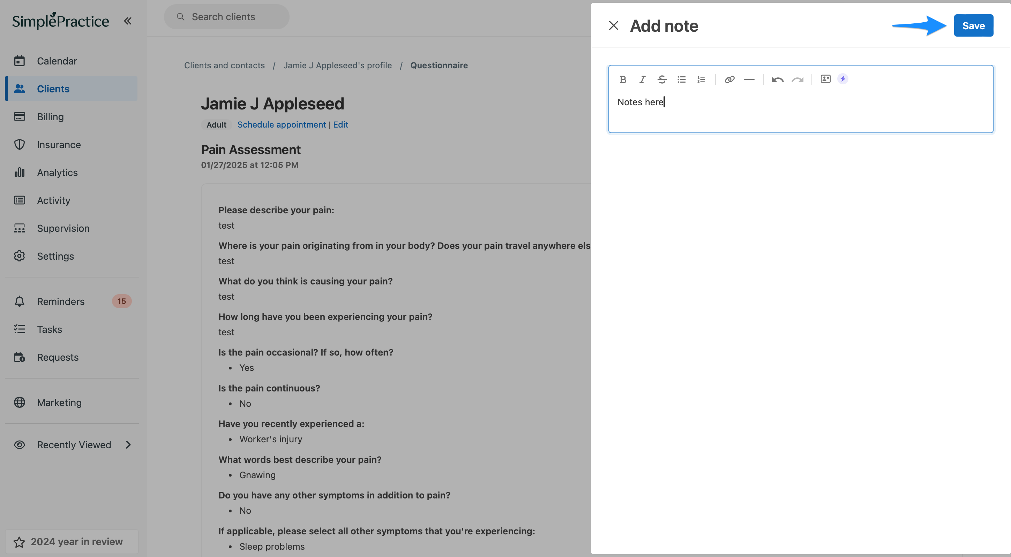Viewport: 1011px width, 557px height.
Task: Open Calendar from the sidebar
Action: [x=72, y=61]
